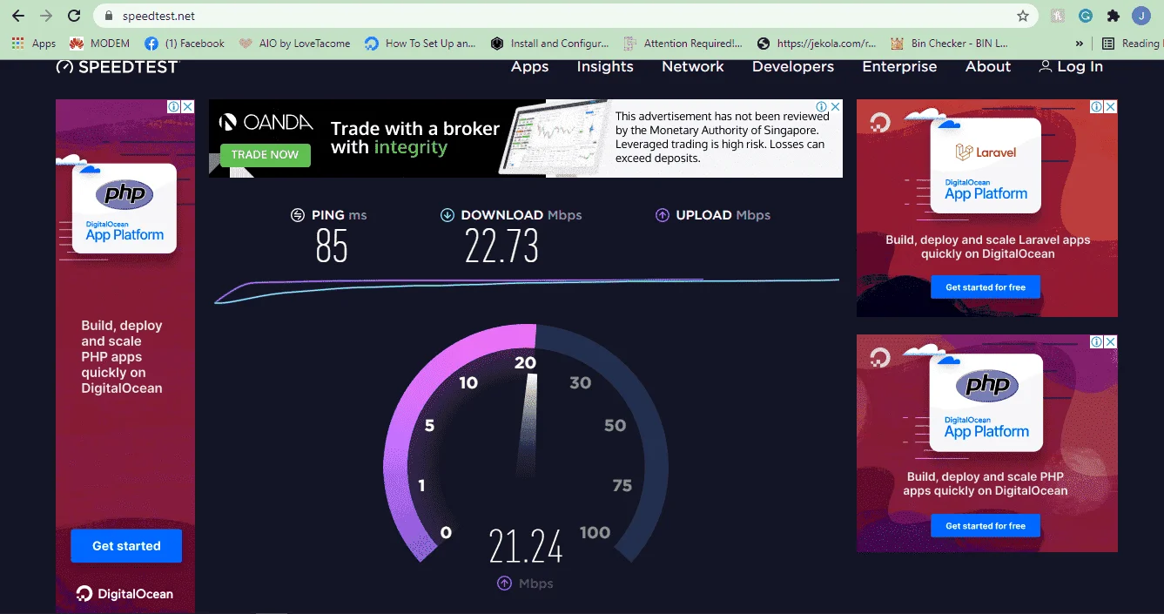Image resolution: width=1164 pixels, height=614 pixels.
Task: Close the Laravel ad
Action: (1110, 106)
